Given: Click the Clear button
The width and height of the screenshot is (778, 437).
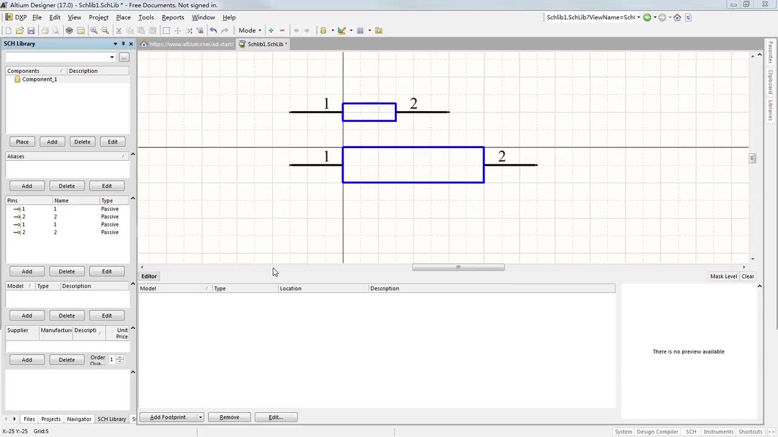Looking at the screenshot, I should pyautogui.click(x=748, y=276).
